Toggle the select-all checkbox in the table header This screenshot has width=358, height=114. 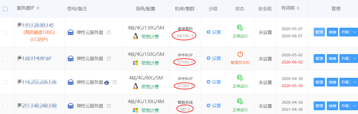[x=5, y=9]
